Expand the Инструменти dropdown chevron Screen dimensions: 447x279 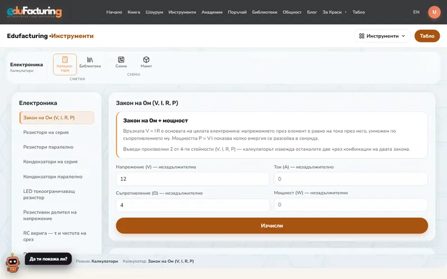[403, 36]
